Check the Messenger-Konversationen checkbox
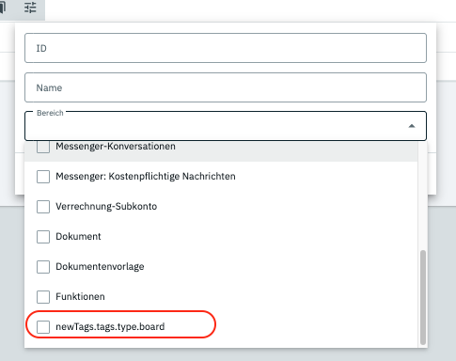 pos(43,147)
